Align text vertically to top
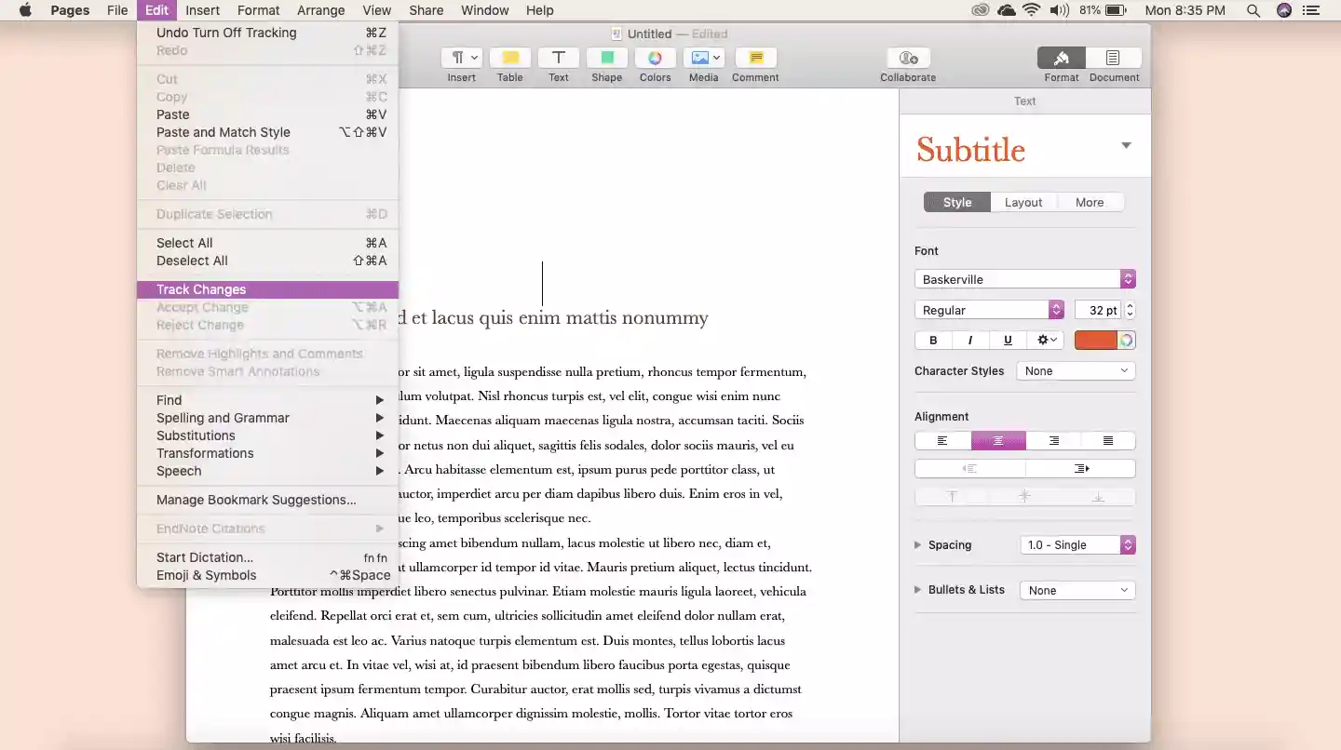Screen dimensions: 1341x750 (x=952, y=497)
